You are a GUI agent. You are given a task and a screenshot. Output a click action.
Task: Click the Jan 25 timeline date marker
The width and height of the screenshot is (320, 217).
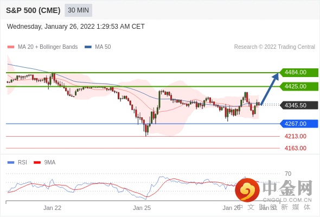click(x=142, y=208)
